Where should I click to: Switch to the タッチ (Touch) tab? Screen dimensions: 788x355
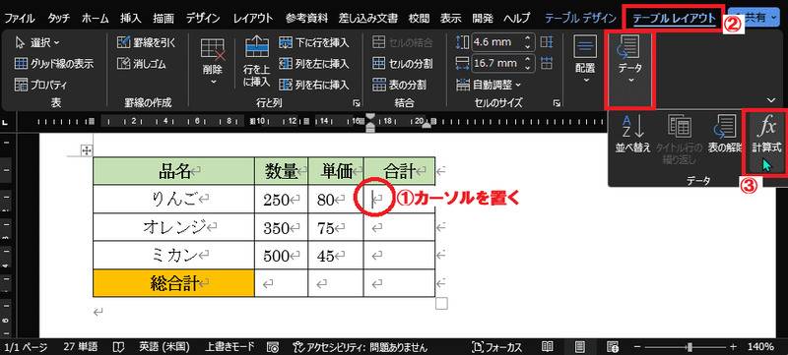click(59, 19)
